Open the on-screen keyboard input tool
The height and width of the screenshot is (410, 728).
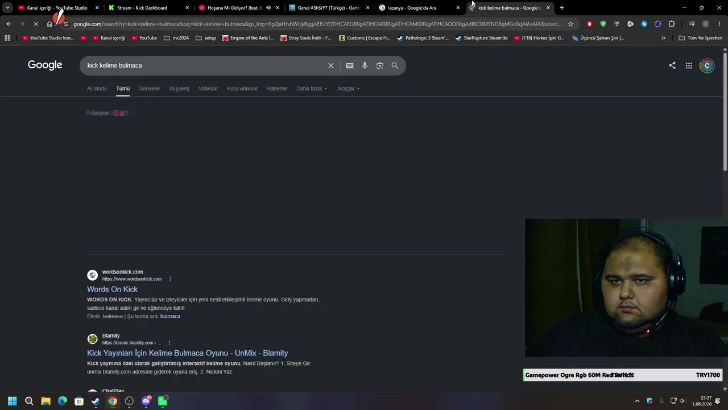coord(350,65)
